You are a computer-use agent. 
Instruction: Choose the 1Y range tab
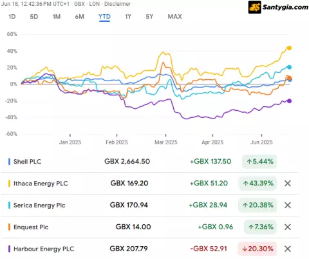128,17
